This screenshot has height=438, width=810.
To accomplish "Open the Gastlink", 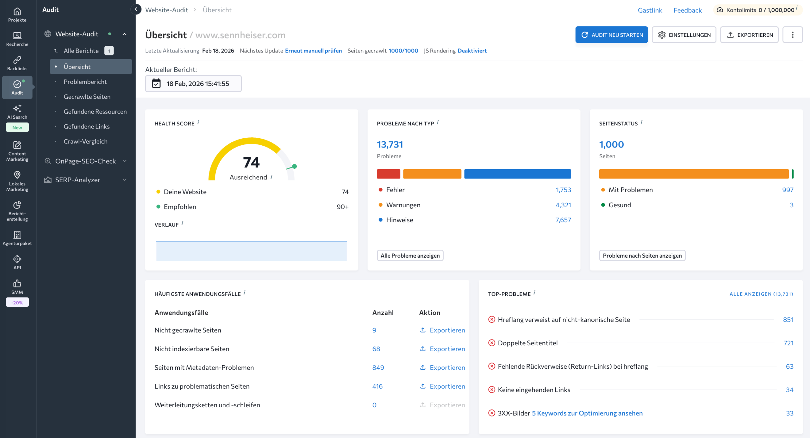I will (x=650, y=10).
